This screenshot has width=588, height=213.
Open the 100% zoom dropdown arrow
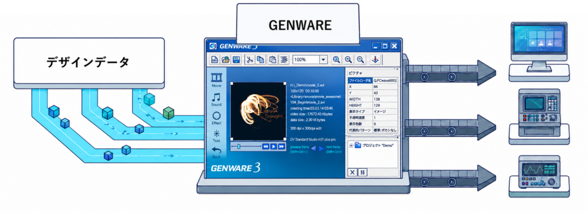point(323,60)
